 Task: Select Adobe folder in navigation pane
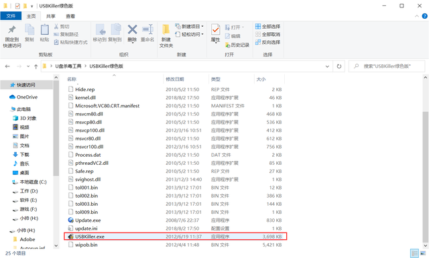tap(24, 239)
